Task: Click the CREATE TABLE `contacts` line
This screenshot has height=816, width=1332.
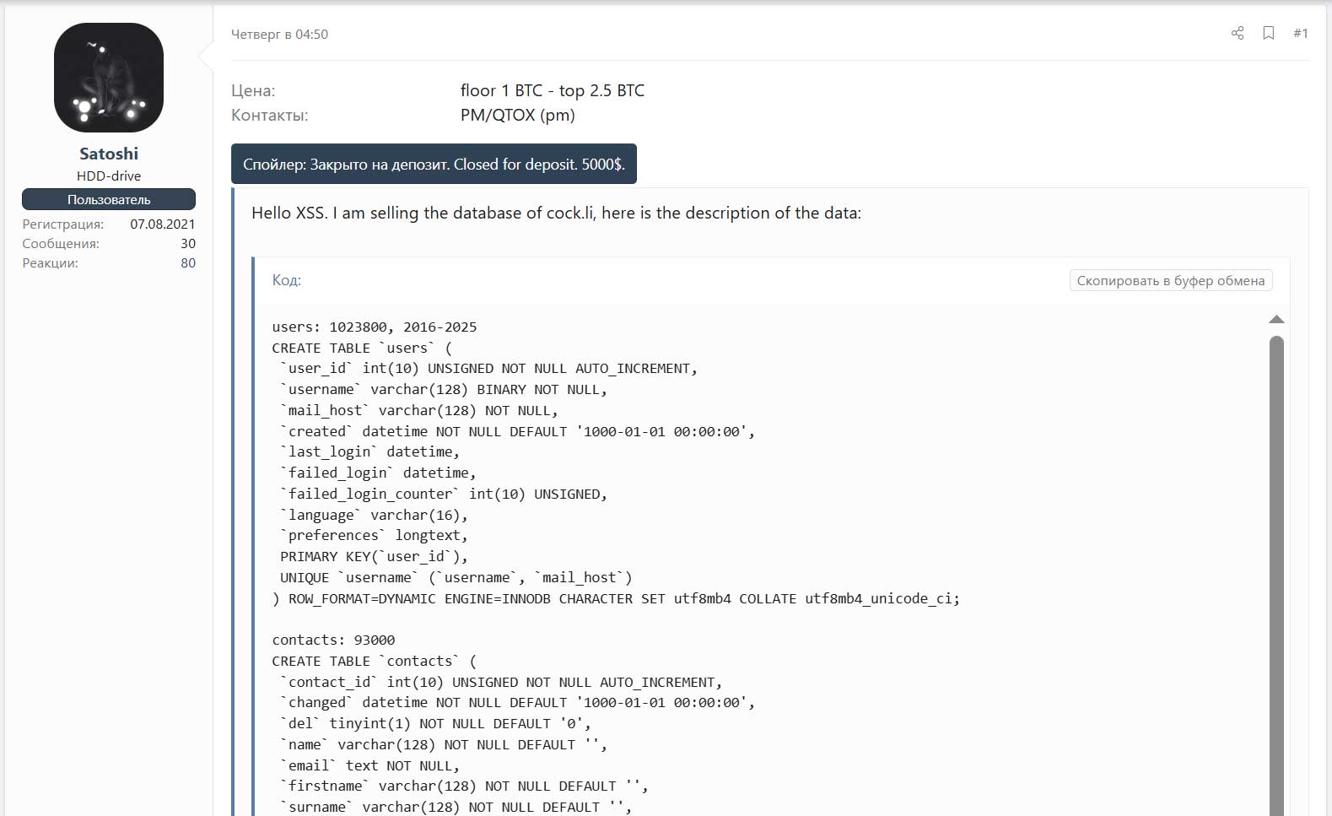Action: tap(375, 662)
